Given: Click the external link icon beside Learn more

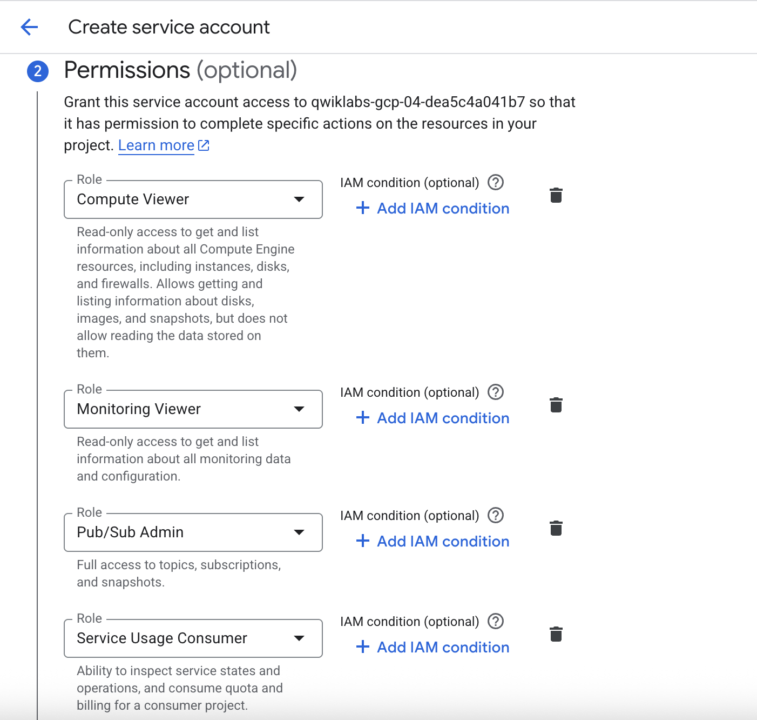Looking at the screenshot, I should point(204,145).
